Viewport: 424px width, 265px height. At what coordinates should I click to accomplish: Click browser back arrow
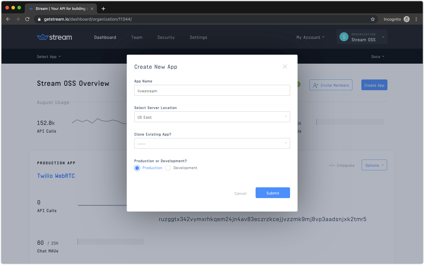pos(8,19)
